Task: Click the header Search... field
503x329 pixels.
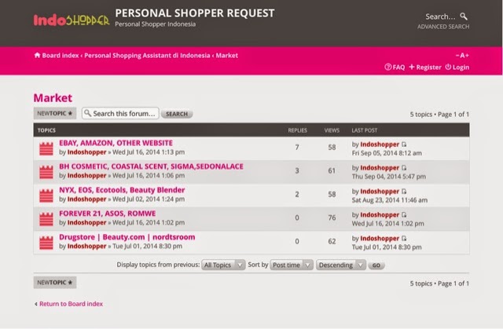Action: (x=440, y=16)
